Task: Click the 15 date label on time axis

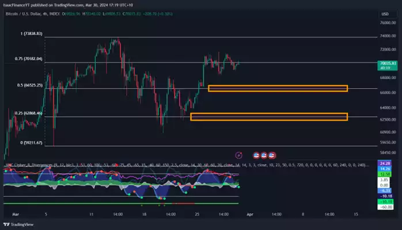Action: tap(356, 214)
